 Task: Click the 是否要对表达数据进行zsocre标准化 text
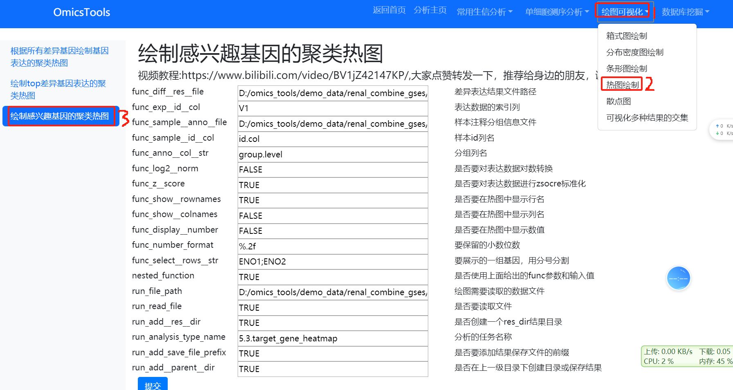520,184
